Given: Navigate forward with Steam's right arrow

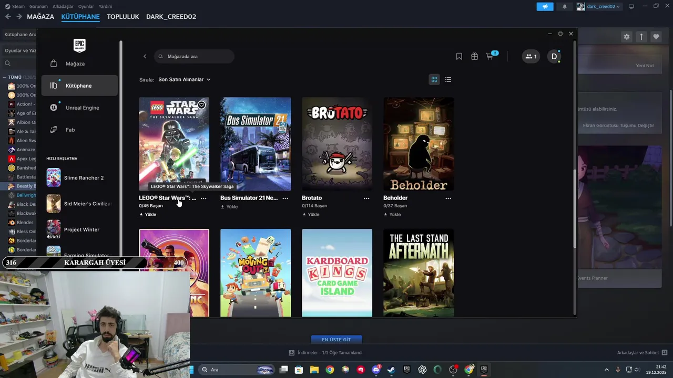Looking at the screenshot, I should pos(19,17).
